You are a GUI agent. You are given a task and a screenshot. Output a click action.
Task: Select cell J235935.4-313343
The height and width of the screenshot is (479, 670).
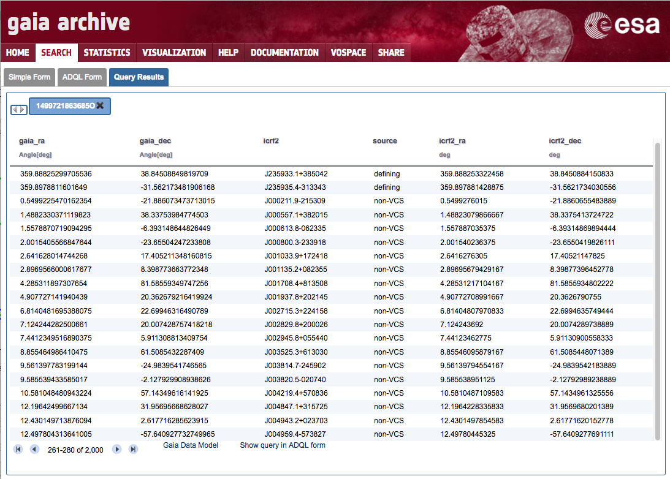(295, 187)
